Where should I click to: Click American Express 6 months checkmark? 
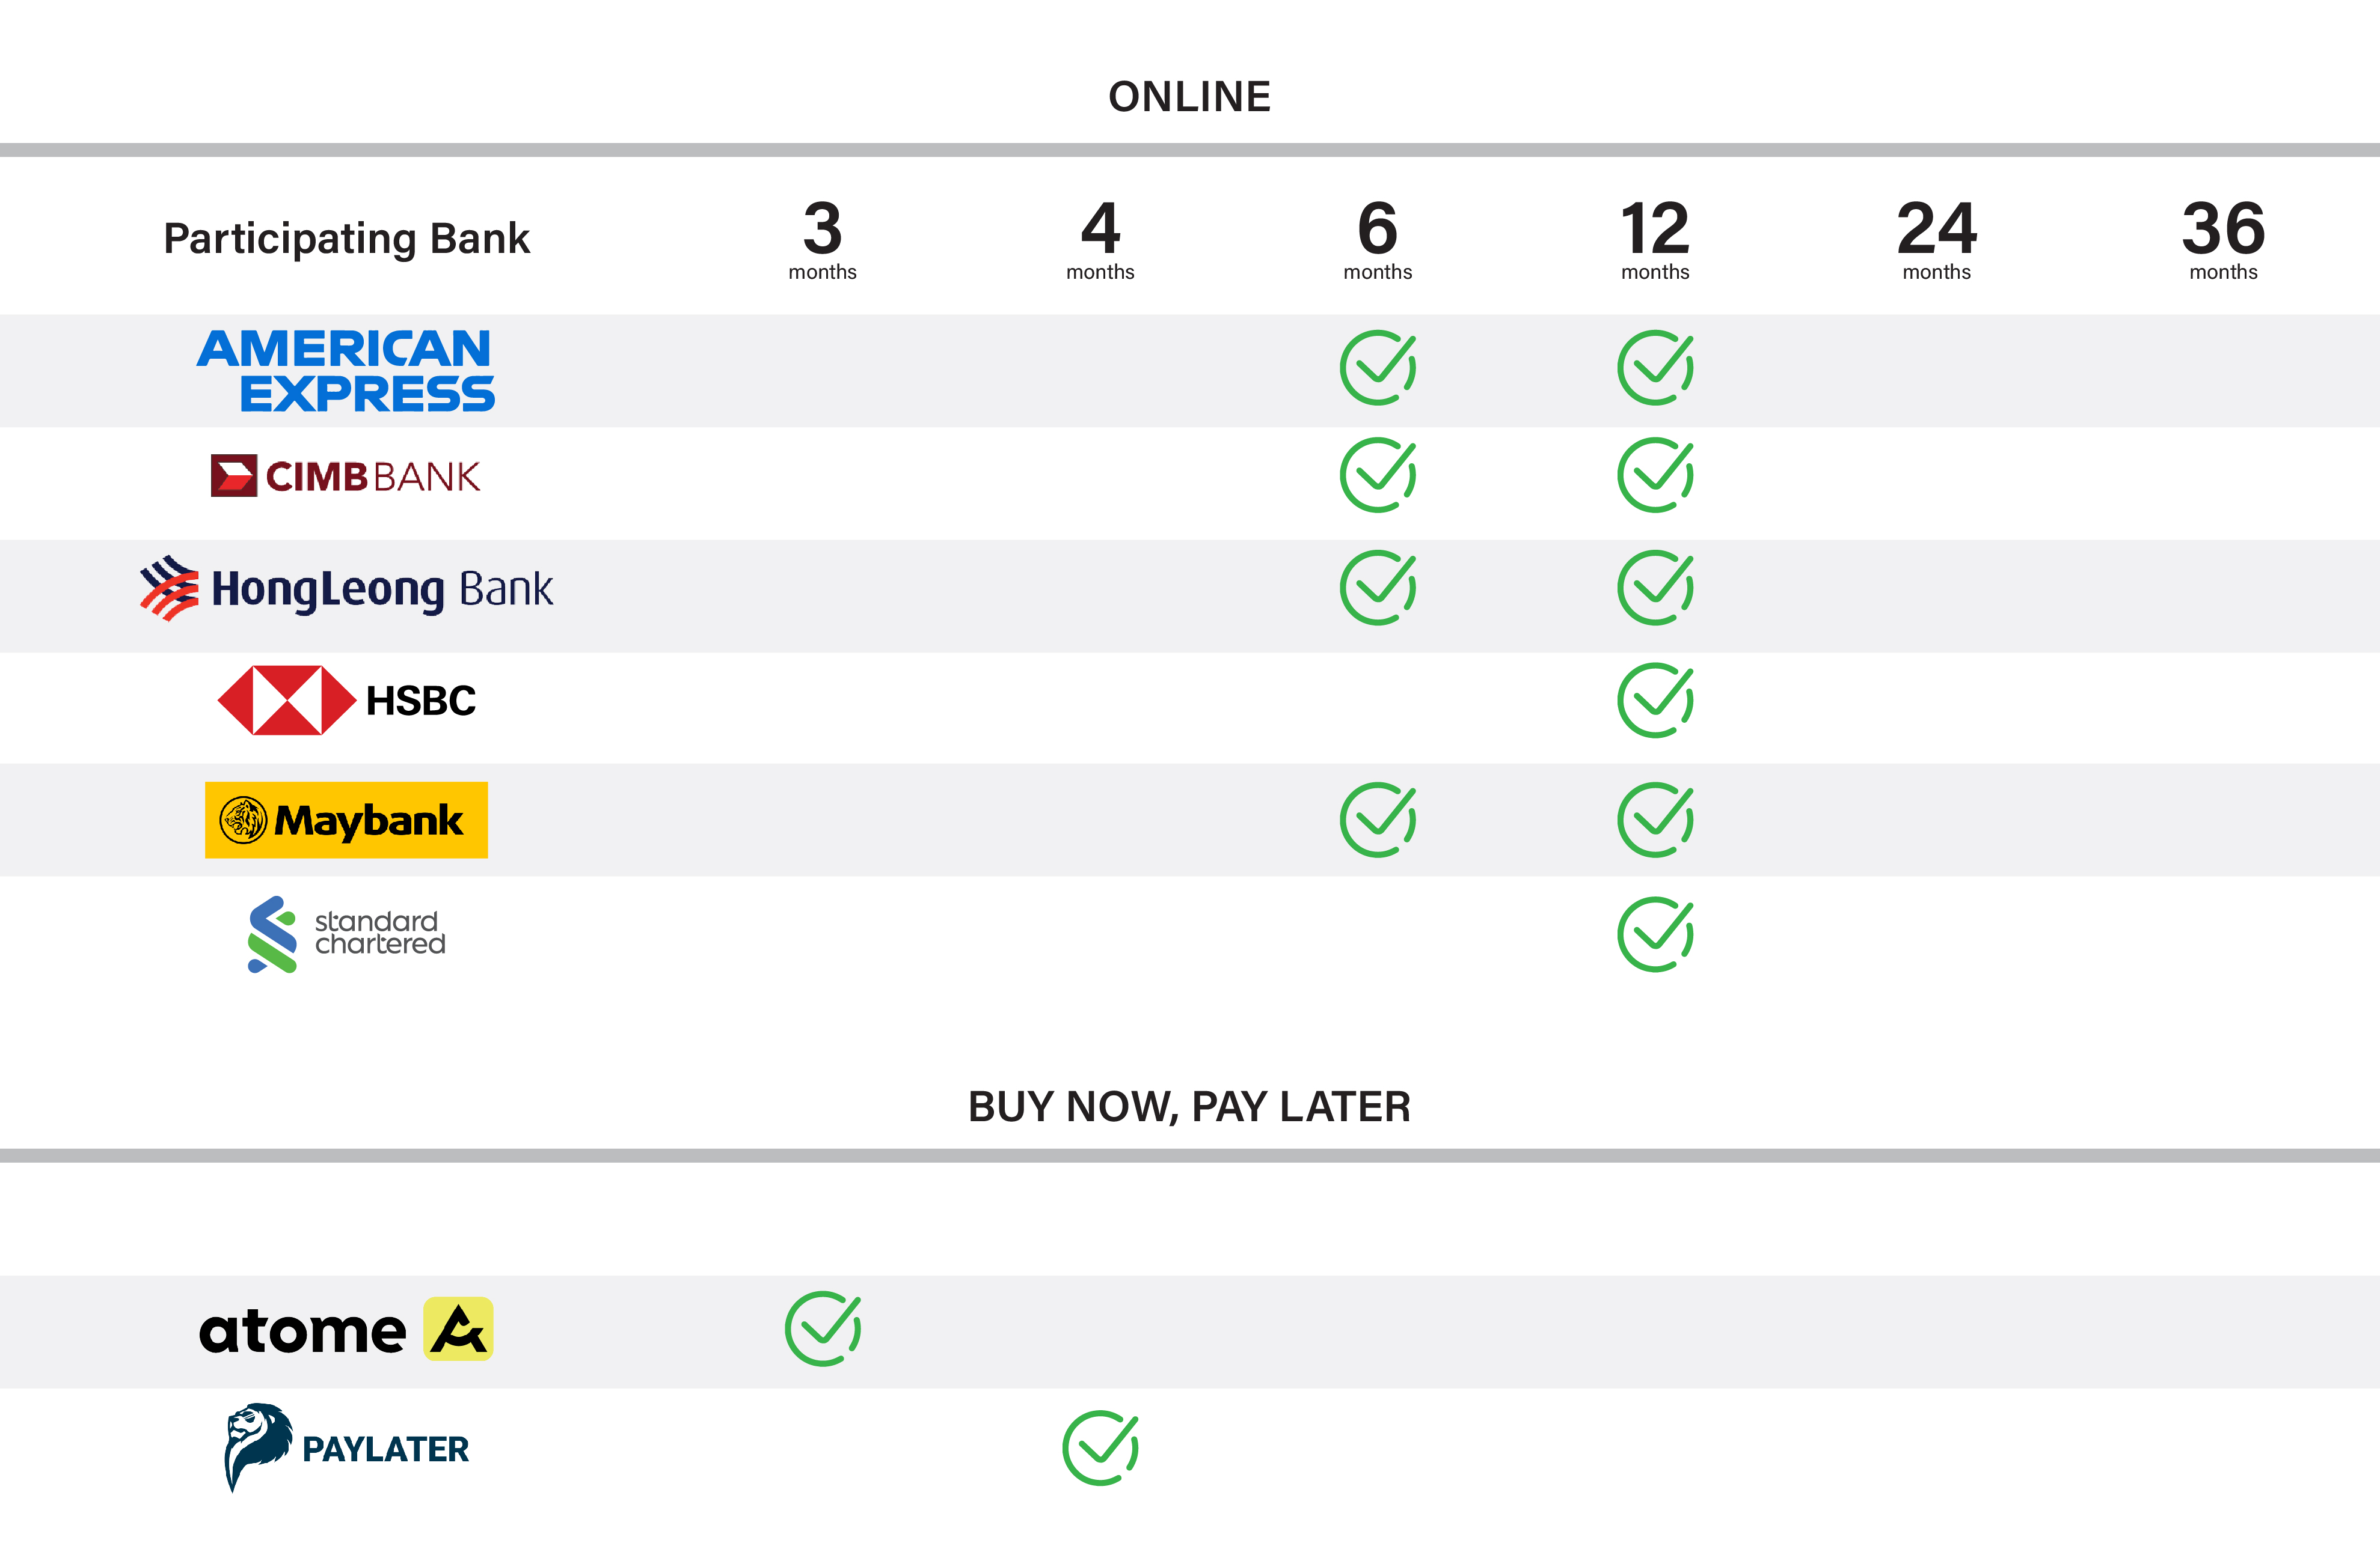point(1377,368)
